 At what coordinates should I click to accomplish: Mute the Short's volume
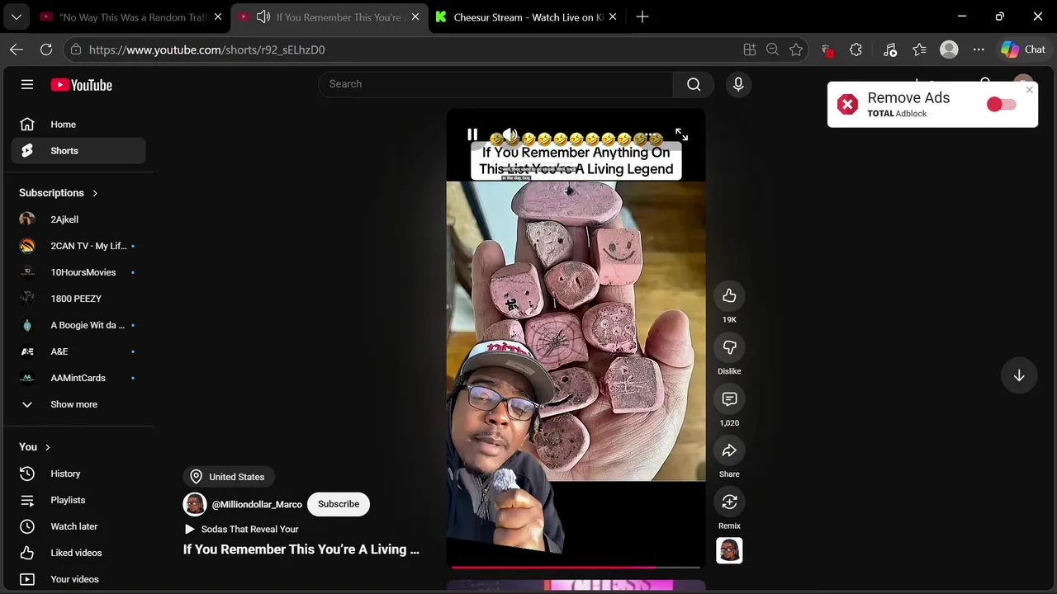[x=510, y=134]
